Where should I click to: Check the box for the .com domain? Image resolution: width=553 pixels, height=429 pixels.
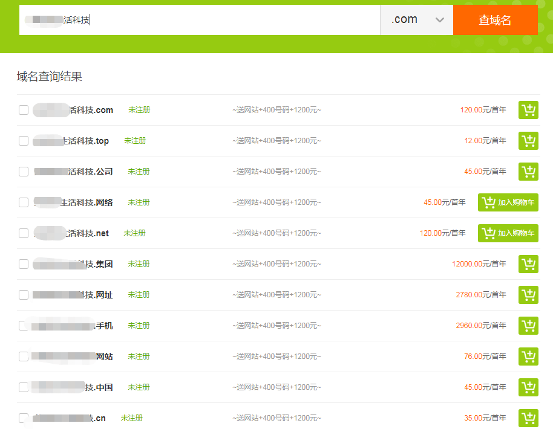(24, 110)
